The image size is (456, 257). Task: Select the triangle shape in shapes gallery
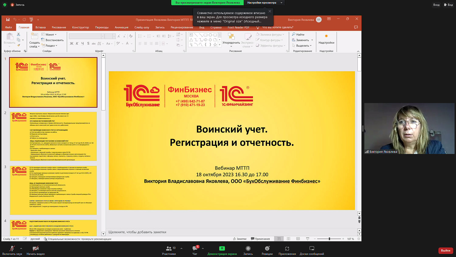pyautogui.click(x=191, y=40)
